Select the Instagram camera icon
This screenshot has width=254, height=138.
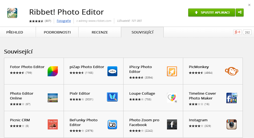[x=231, y=124]
